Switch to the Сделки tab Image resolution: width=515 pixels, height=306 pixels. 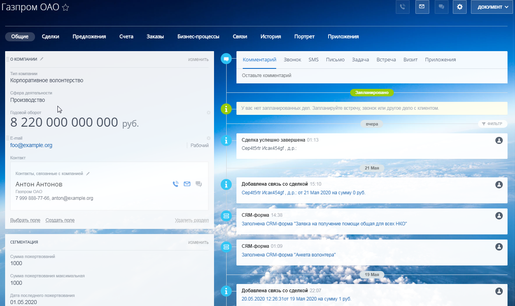click(50, 37)
